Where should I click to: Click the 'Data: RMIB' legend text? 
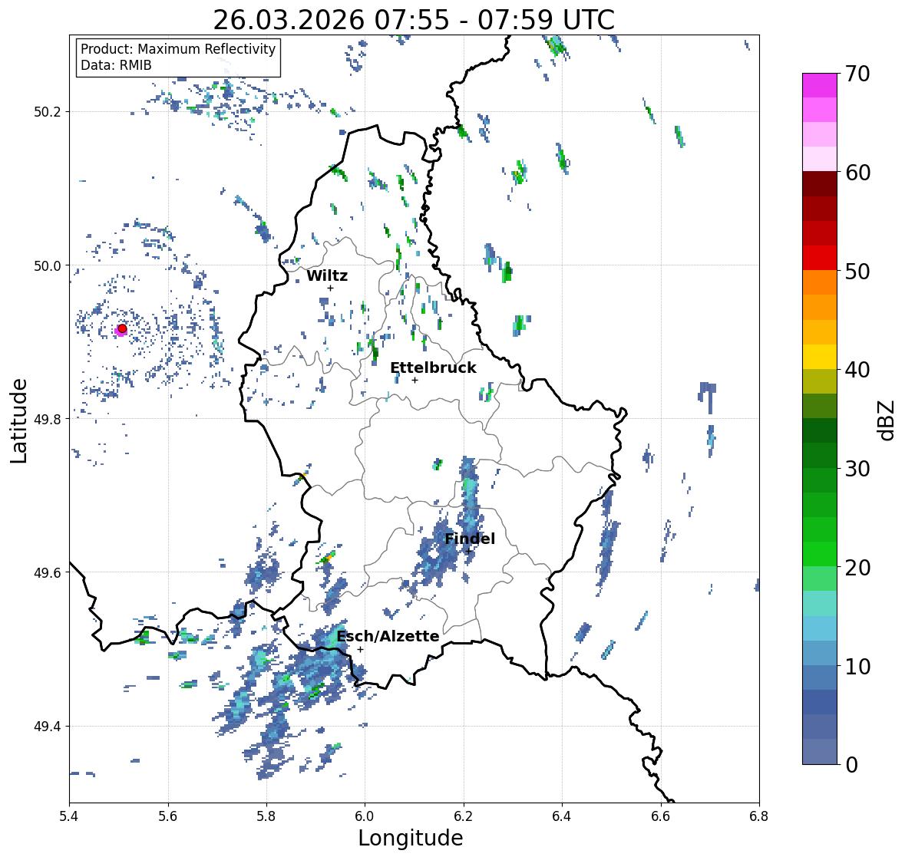(x=116, y=65)
